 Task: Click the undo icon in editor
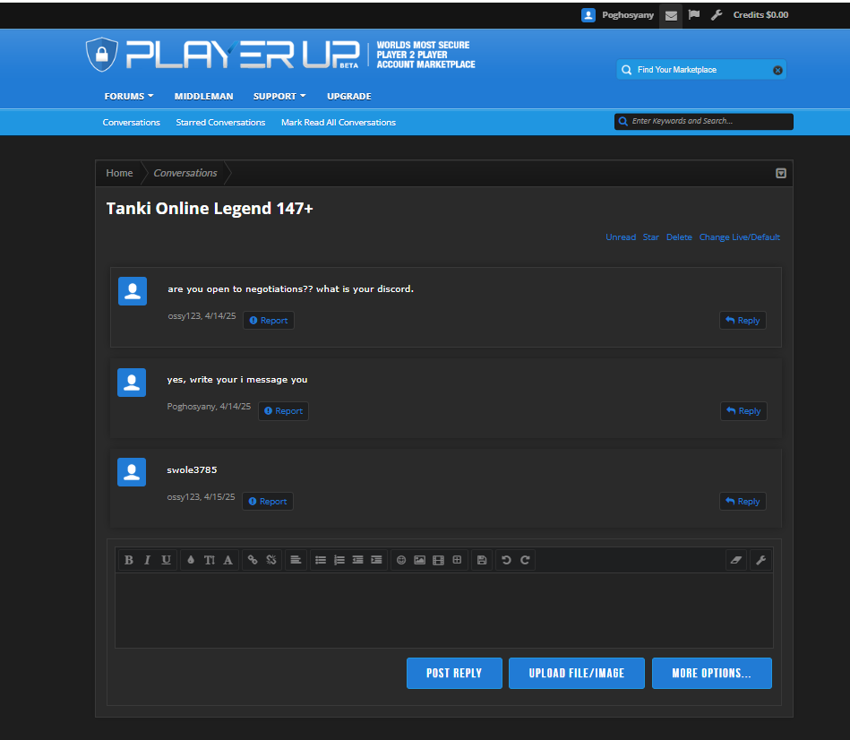pos(506,560)
